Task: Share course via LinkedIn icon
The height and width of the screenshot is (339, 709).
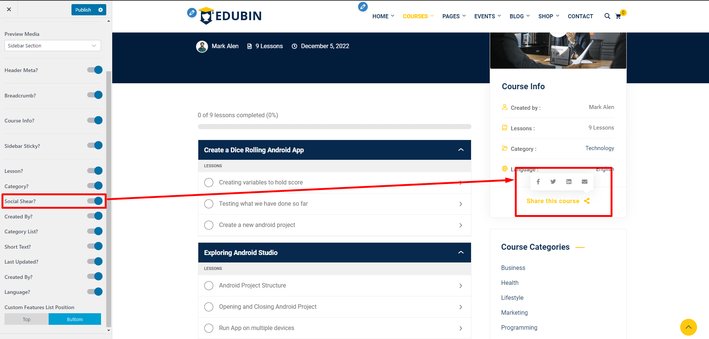Action: 569,181
